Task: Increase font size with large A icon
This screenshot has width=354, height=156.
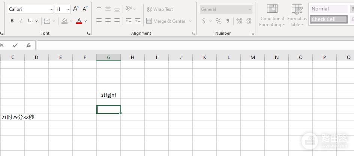Action: pos(76,9)
